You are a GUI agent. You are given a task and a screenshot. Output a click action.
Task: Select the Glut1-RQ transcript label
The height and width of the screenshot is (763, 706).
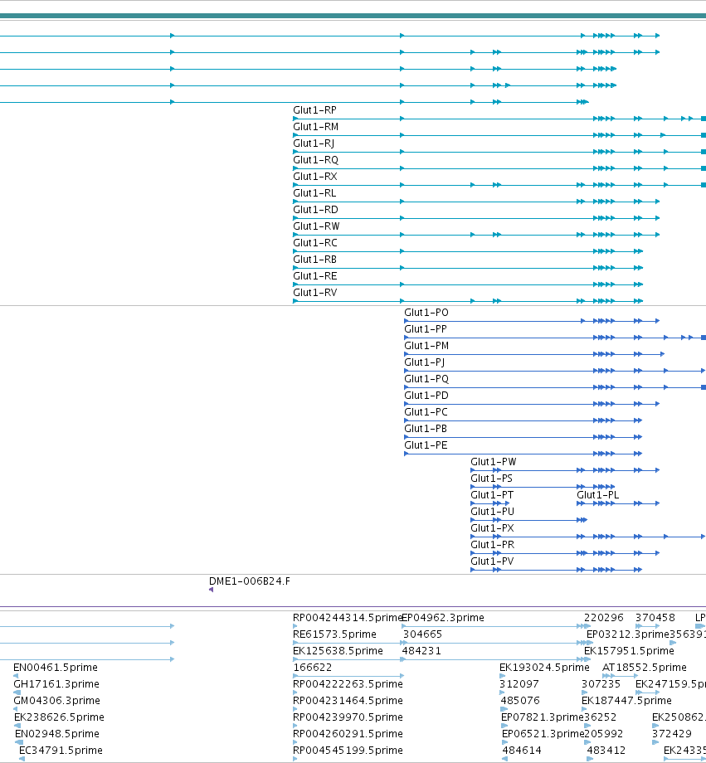tap(315, 160)
